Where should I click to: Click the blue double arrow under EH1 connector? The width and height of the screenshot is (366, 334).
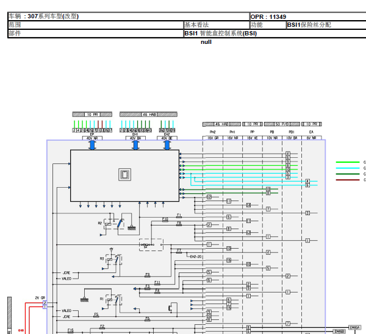pos(135,145)
